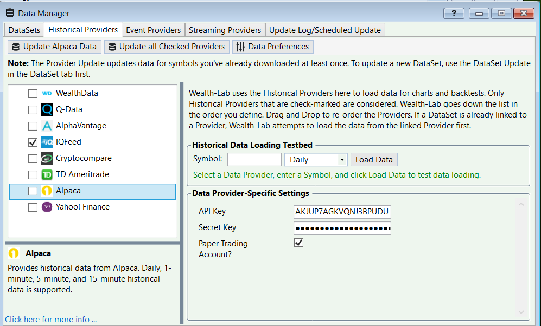Click the Symbol input field
The width and height of the screenshot is (541, 326).
coord(254,160)
